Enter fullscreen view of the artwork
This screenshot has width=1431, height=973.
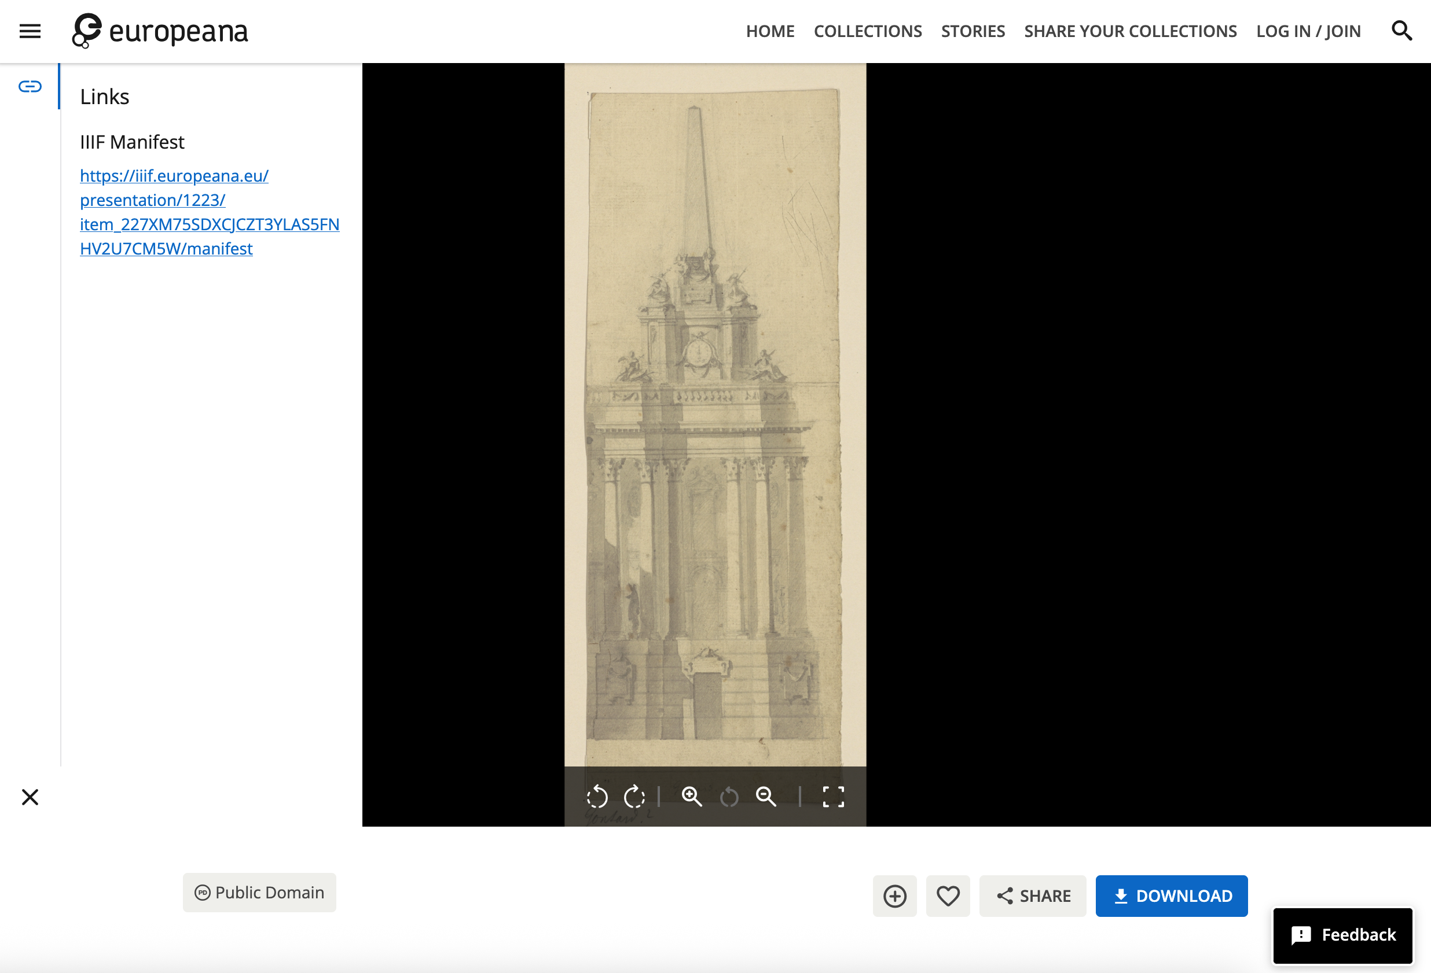pos(834,797)
